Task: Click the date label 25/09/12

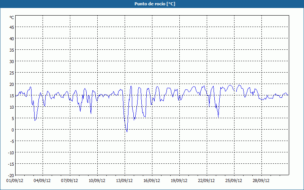Action: click(234, 181)
